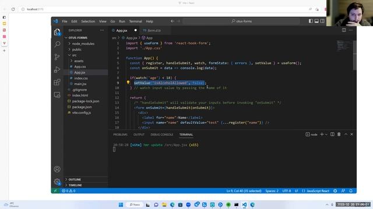The image size is (373, 209).
Task: Expand the public folder
Action: point(86,49)
